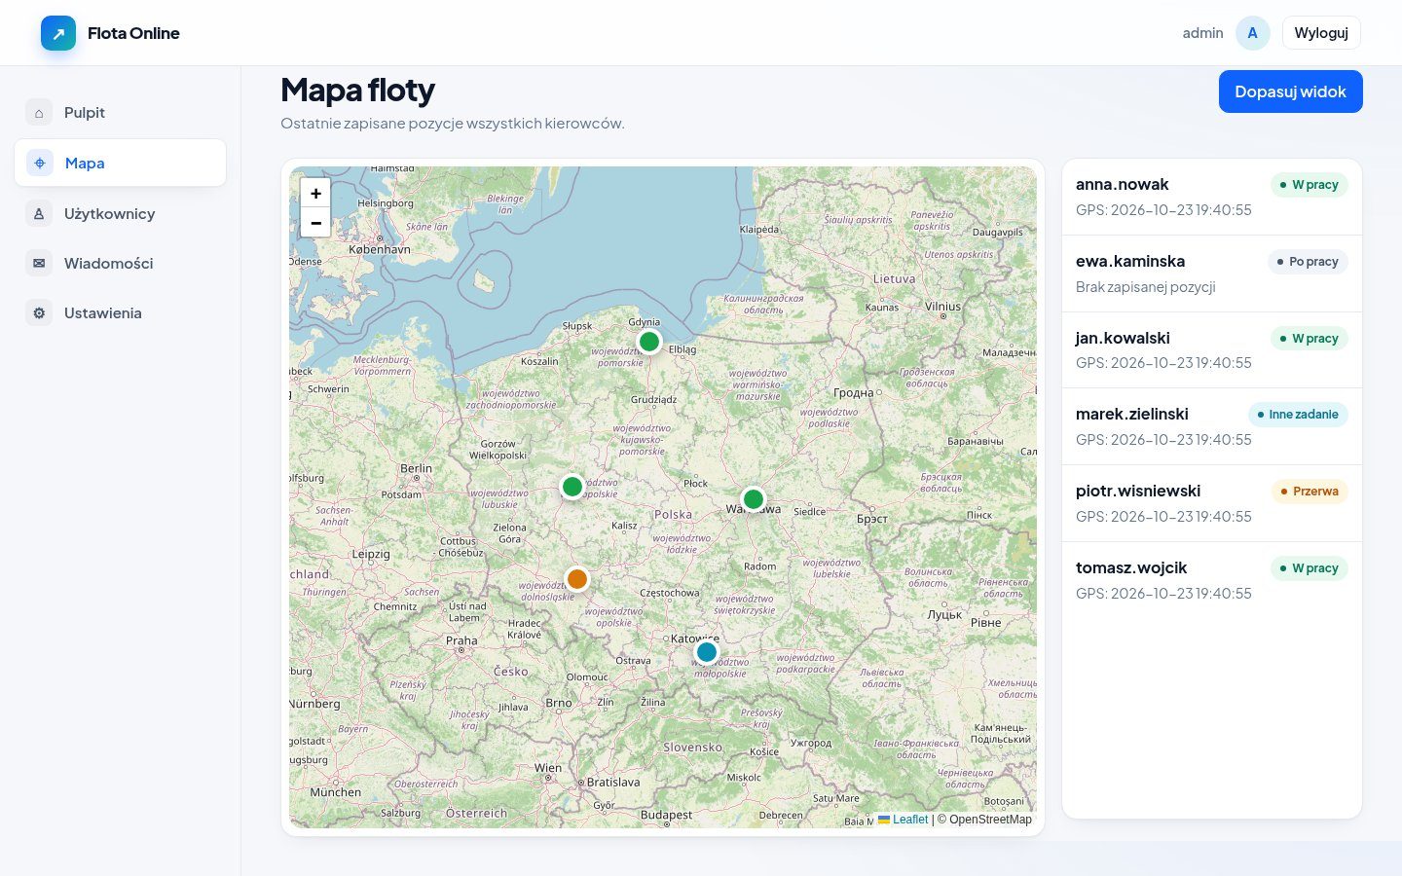Click the Użytkownicy person icon in sidebar
Image resolution: width=1402 pixels, height=876 pixels.
point(39,214)
